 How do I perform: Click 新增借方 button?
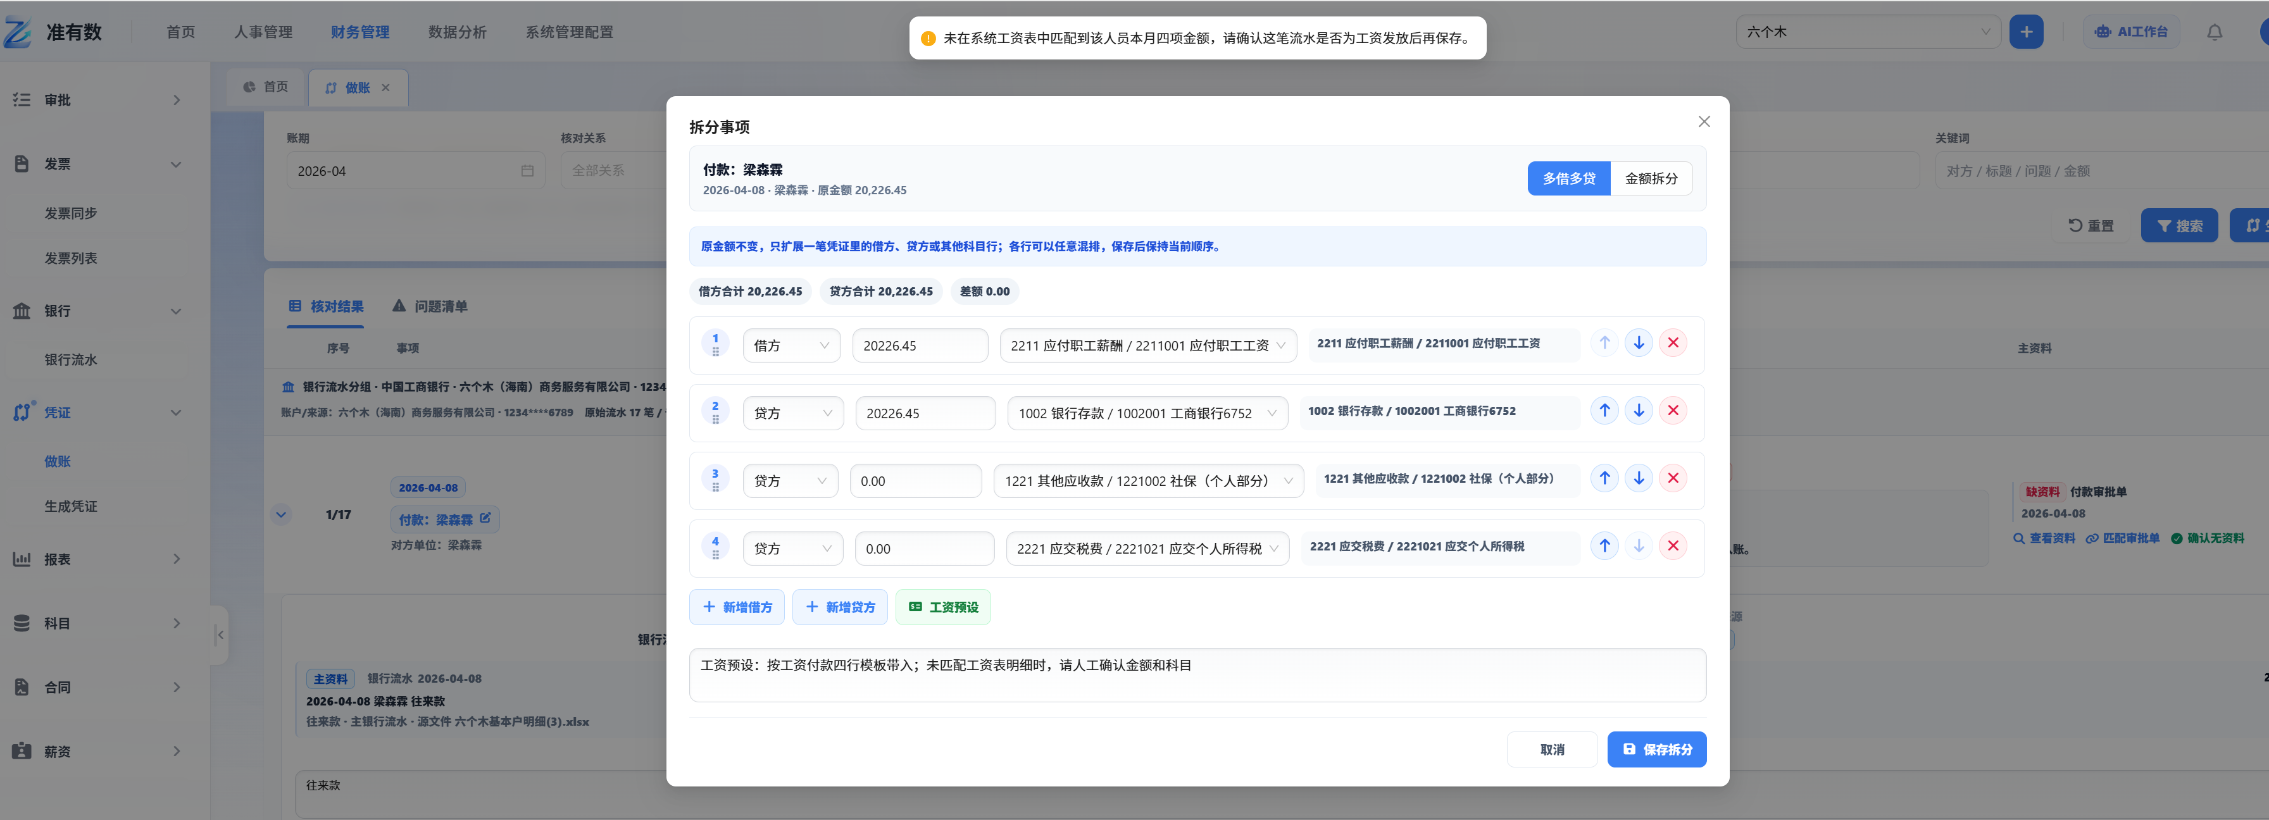737,607
